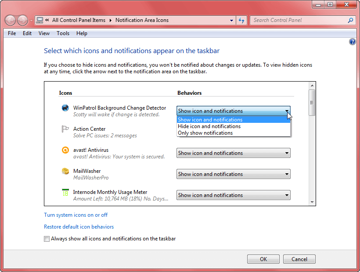Click the OK button

point(263,259)
